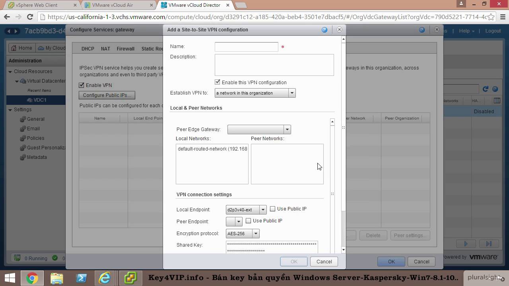Open the column chooser icon

(497, 100)
